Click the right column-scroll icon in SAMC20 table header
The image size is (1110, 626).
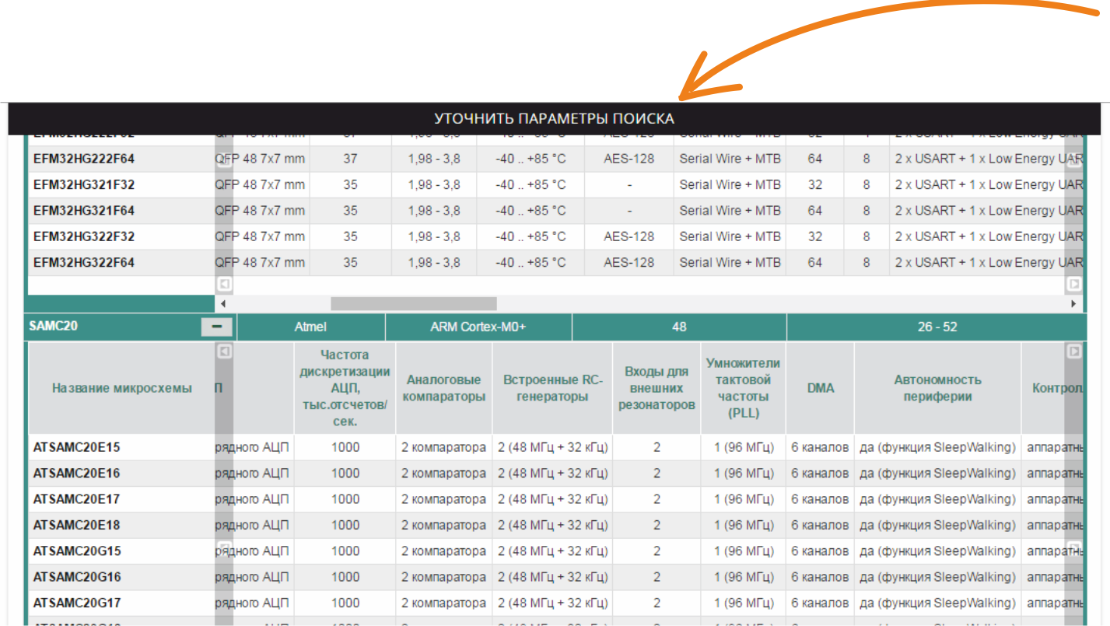(1073, 351)
